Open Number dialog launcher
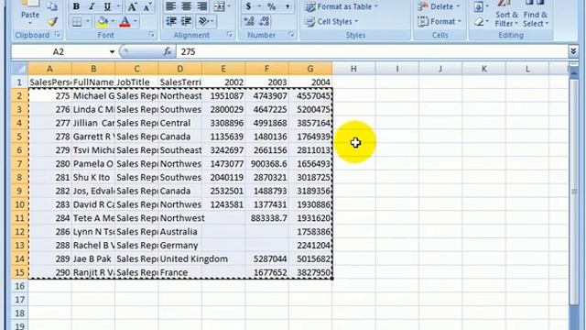586x330 pixels. 291,35
